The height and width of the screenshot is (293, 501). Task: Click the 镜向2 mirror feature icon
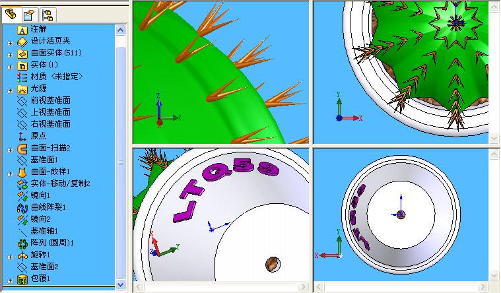click(x=22, y=220)
